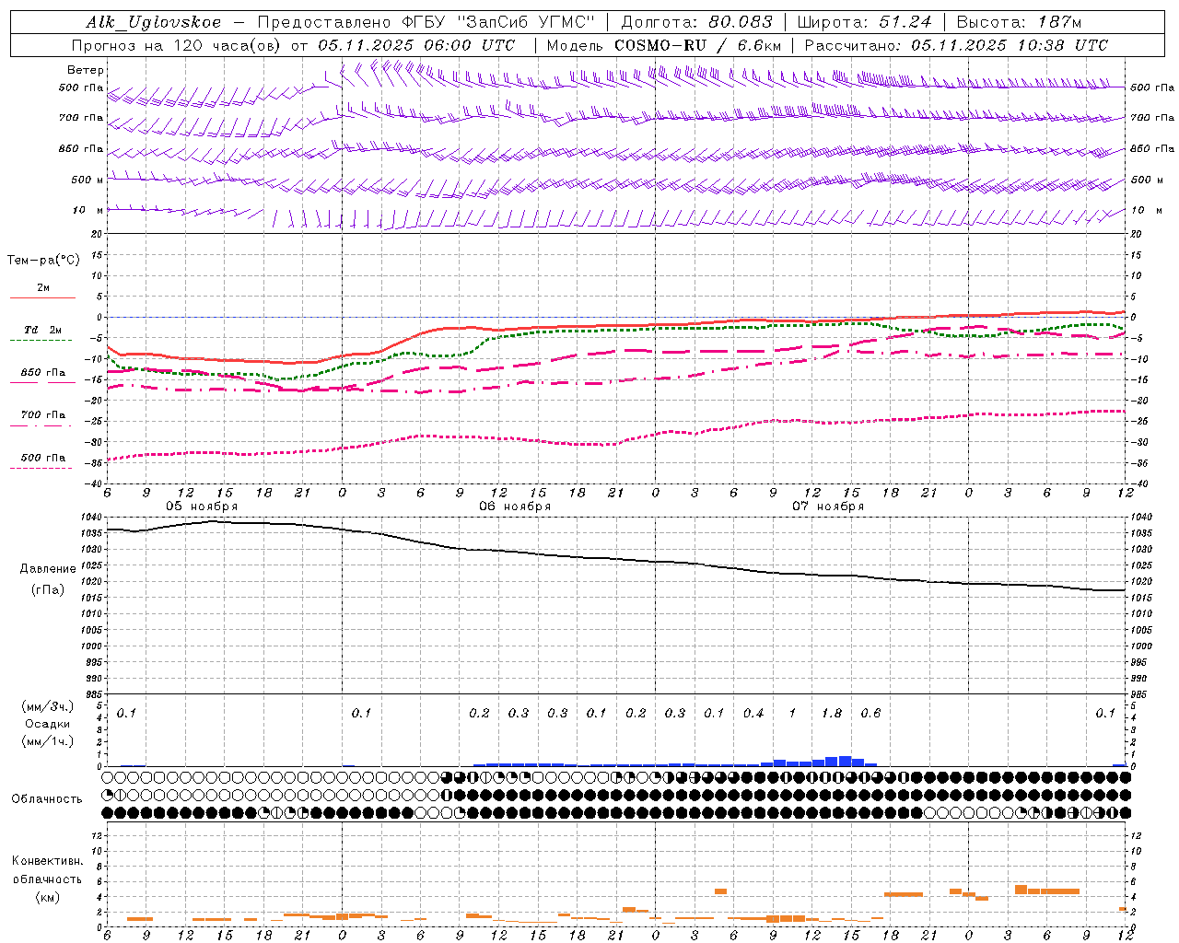Viewport: 1179px width, 943px height.
Task: Click the Ветер wind panel label
Action: [x=86, y=70]
